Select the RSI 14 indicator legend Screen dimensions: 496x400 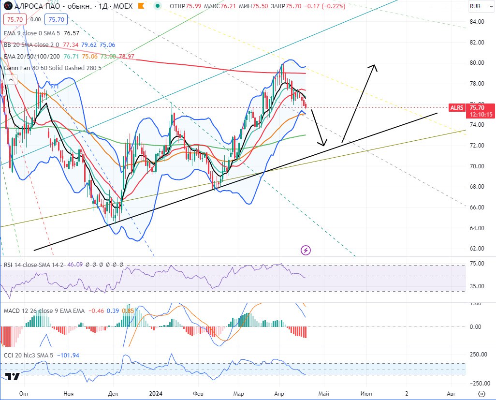pos(33,265)
